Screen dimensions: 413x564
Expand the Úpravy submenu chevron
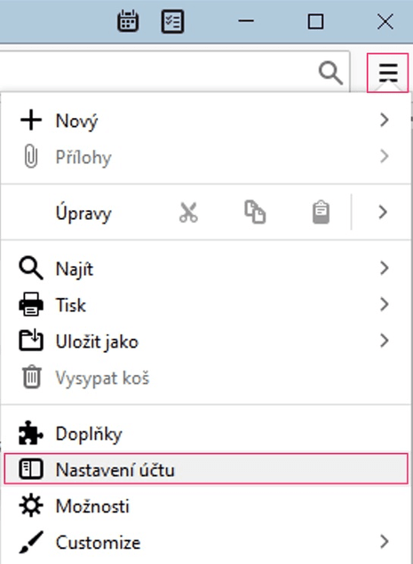pos(383,212)
